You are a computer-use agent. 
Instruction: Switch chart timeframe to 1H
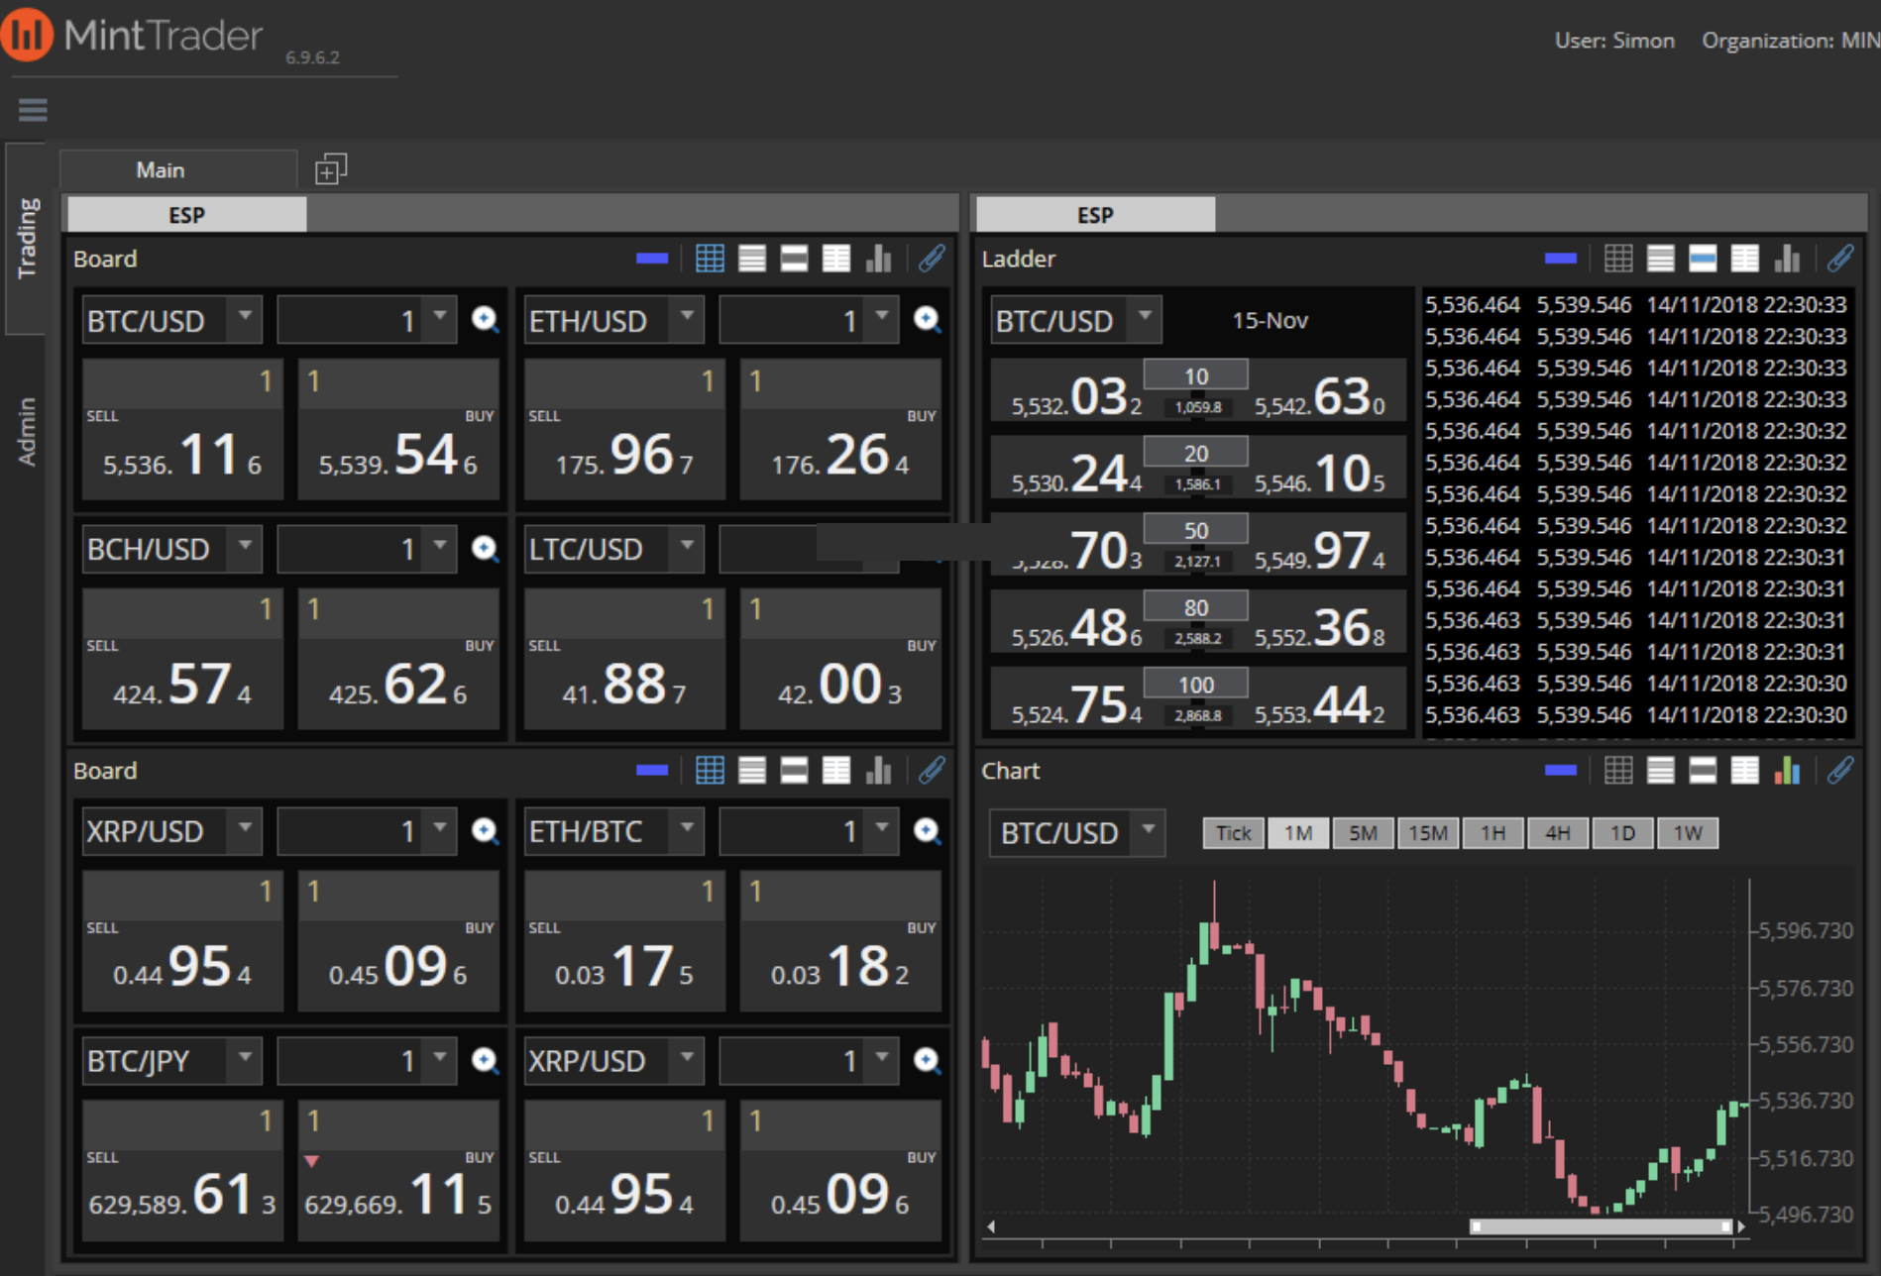click(x=1493, y=833)
